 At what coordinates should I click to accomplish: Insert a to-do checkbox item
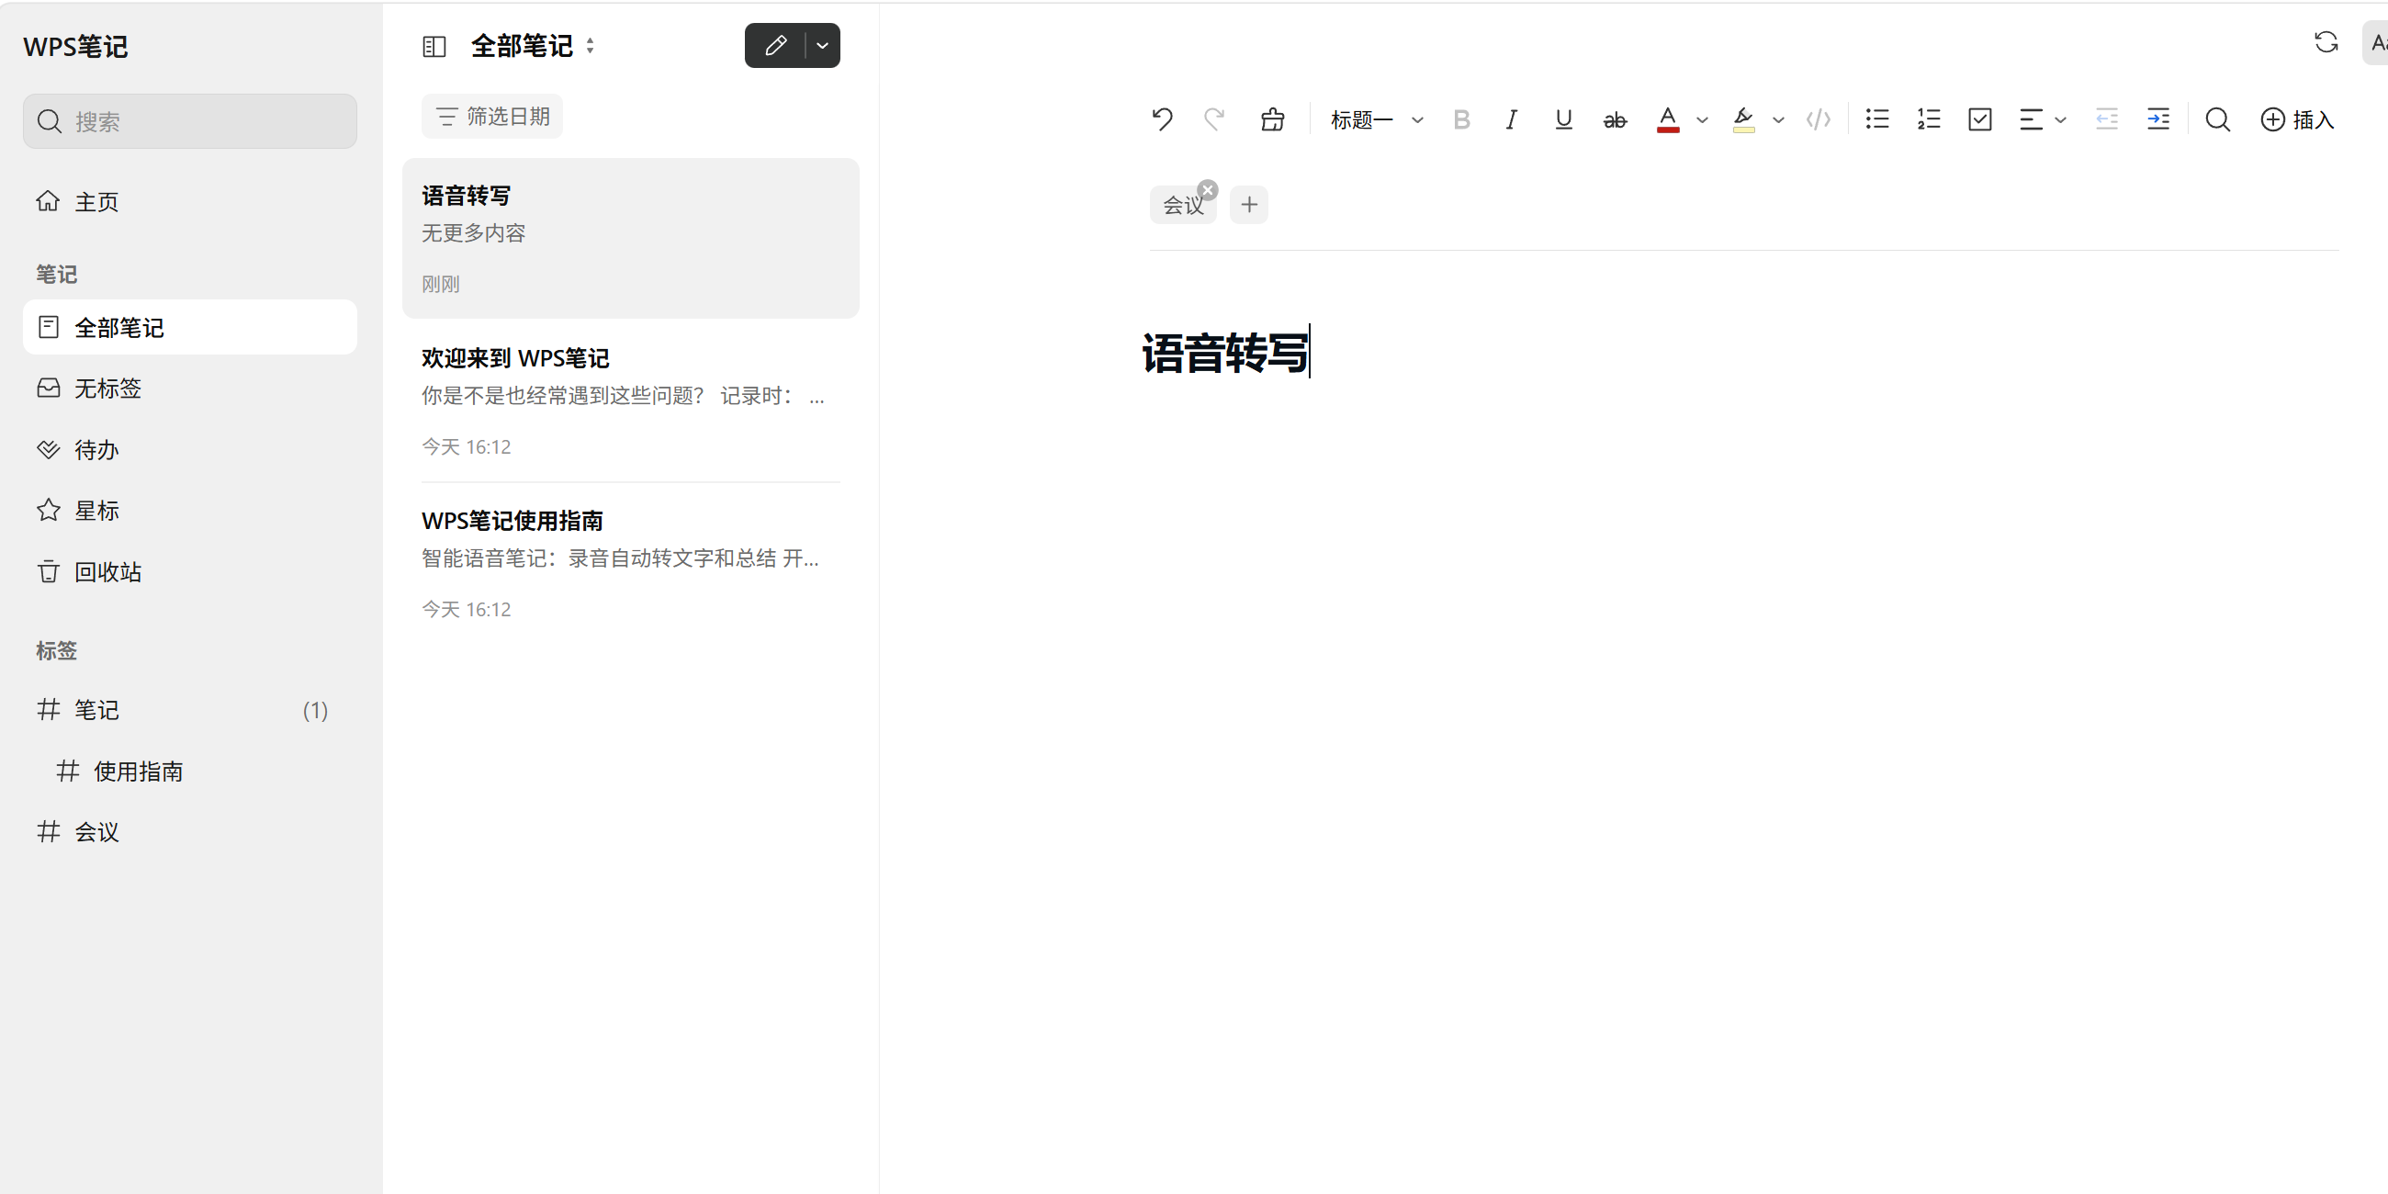click(x=1980, y=119)
